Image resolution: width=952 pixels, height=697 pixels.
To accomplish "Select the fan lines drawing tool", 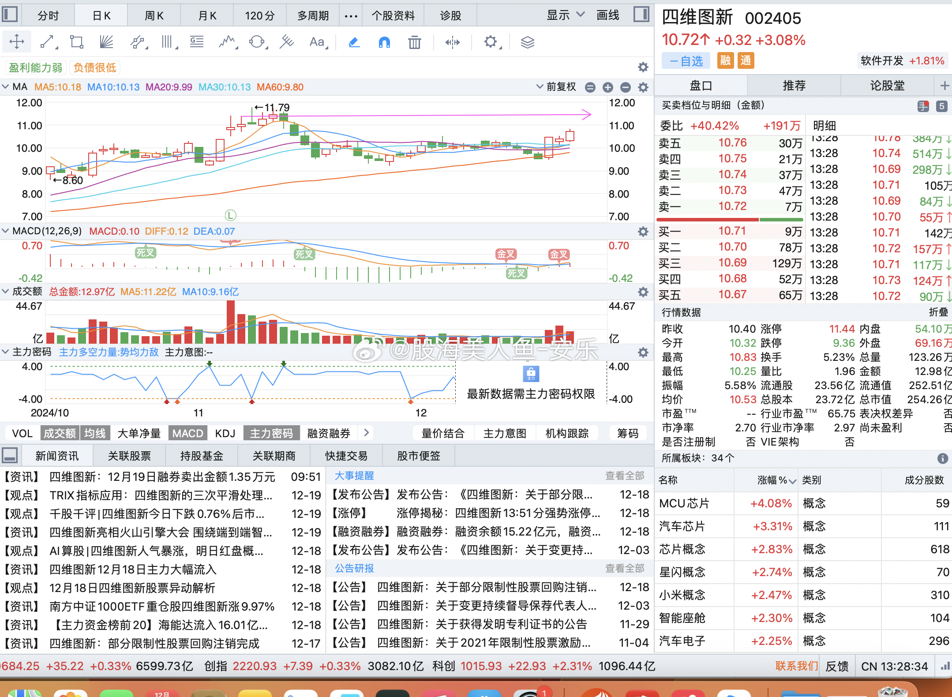I will coord(106,42).
